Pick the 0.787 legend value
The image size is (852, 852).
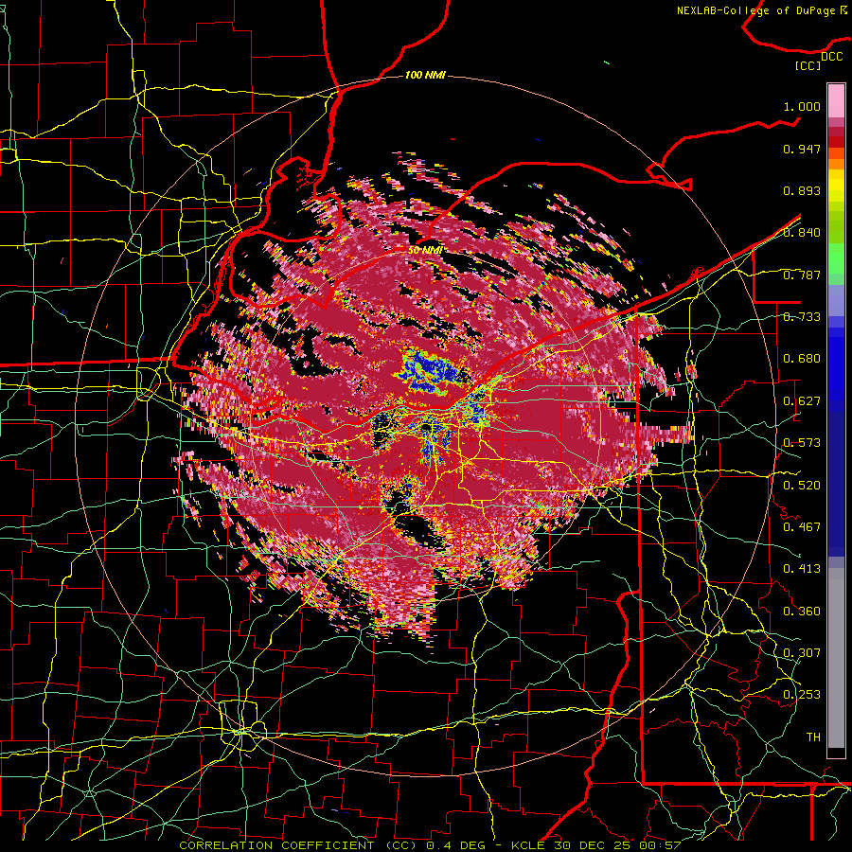pyautogui.click(x=802, y=275)
